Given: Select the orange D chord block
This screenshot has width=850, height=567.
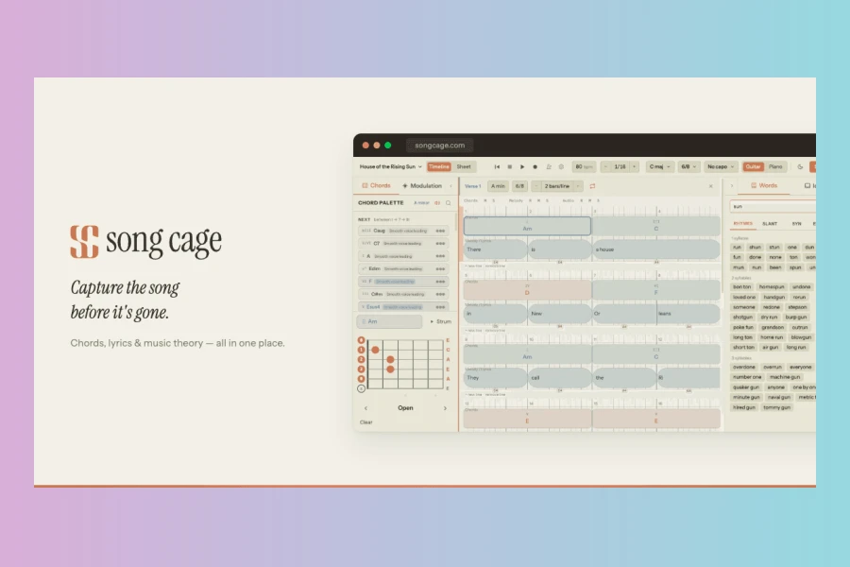Looking at the screenshot, I should coord(527,290).
